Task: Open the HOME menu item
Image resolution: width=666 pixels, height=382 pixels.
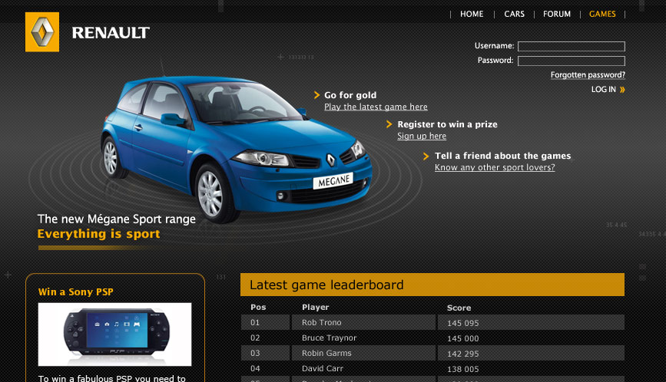Action: (472, 14)
